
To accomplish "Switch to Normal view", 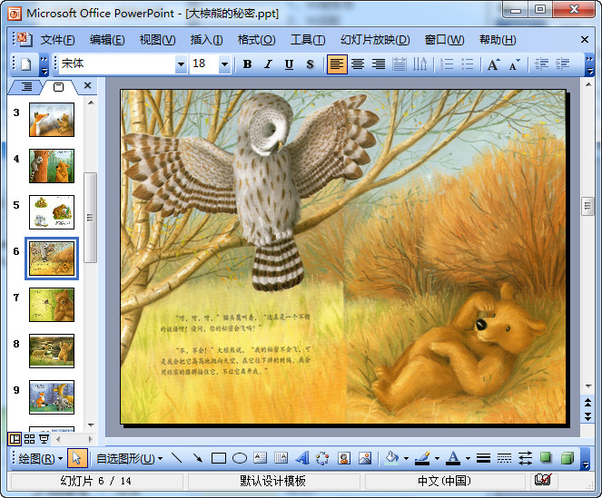I will (15, 438).
